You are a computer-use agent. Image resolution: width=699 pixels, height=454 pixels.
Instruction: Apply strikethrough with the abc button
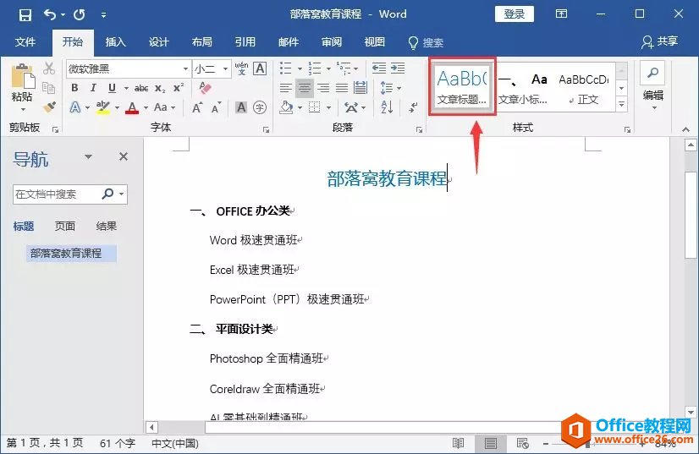coord(141,88)
